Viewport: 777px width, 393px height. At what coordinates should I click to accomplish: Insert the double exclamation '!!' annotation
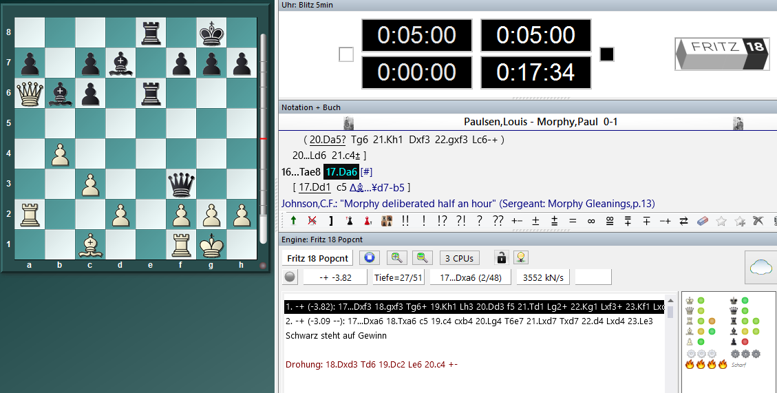tap(405, 221)
